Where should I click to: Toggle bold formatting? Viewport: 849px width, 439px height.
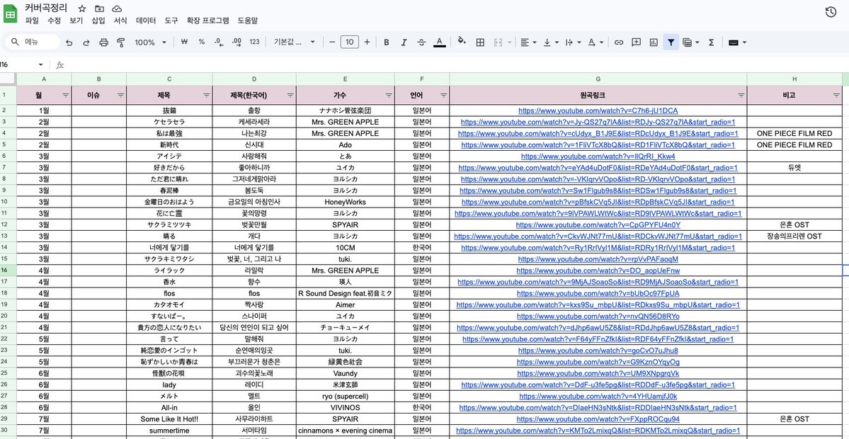tap(386, 42)
